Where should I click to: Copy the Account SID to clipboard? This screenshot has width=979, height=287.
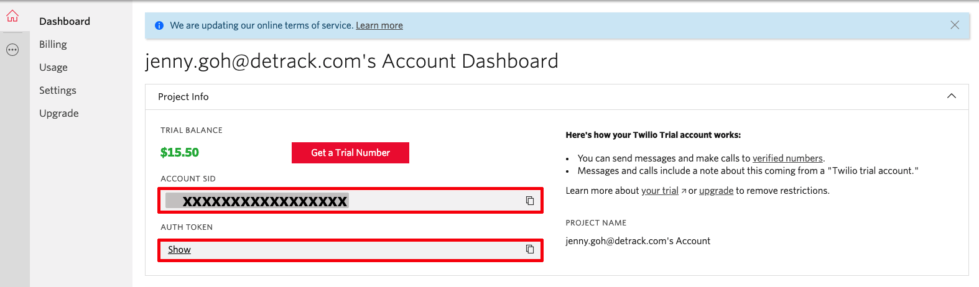(530, 201)
